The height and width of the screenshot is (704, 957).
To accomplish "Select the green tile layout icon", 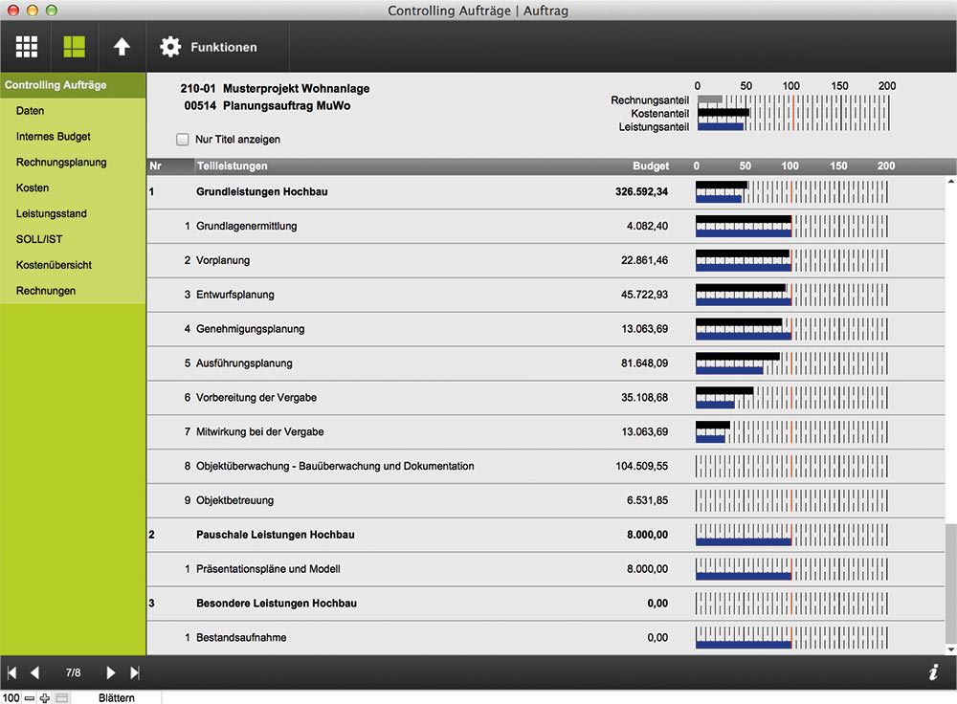I will [75, 47].
